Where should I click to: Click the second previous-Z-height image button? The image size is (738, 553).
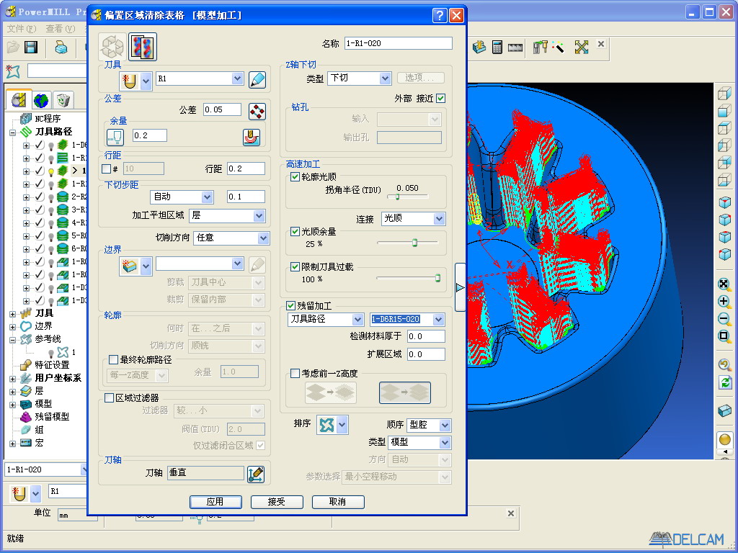[405, 392]
